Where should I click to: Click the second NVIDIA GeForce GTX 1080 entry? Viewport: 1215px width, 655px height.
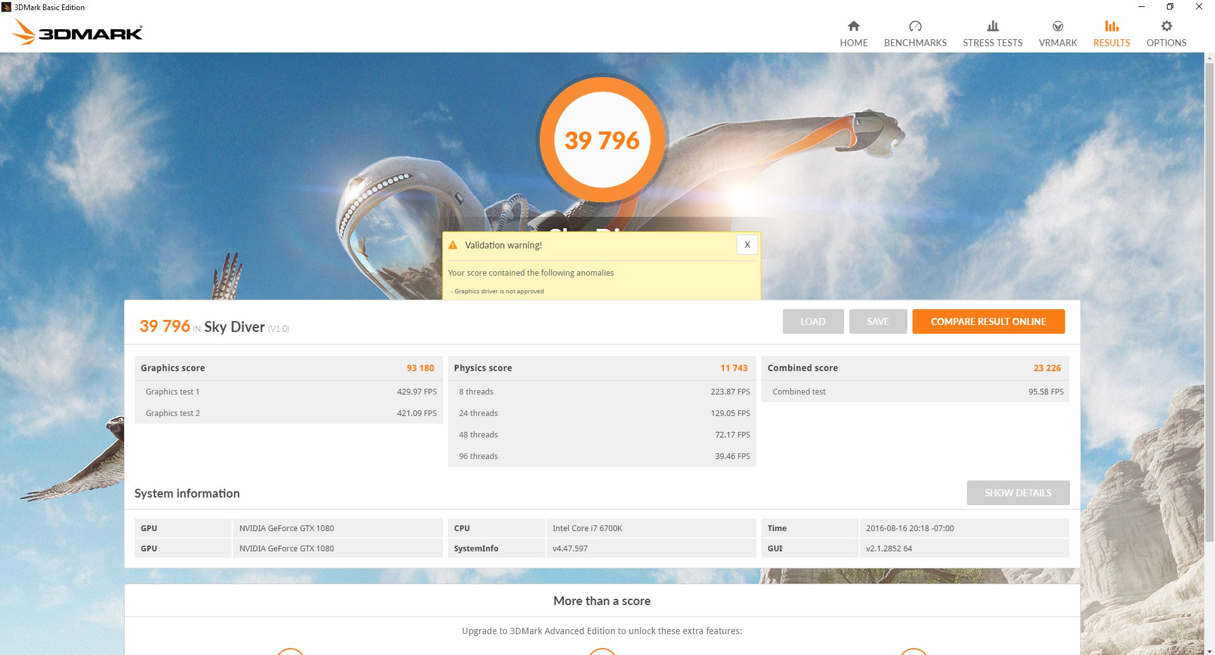pos(287,548)
